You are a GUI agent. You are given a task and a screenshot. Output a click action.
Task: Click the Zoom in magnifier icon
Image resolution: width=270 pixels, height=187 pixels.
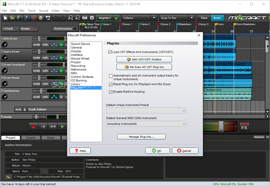(71, 18)
